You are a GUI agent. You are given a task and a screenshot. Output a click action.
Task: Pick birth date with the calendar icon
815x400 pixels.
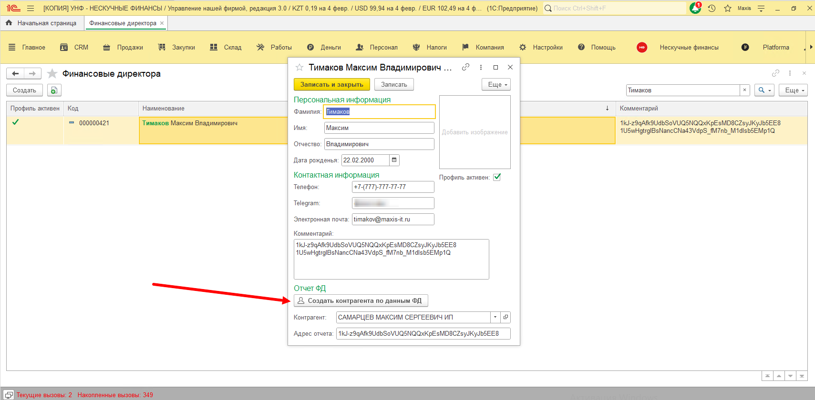[394, 160]
